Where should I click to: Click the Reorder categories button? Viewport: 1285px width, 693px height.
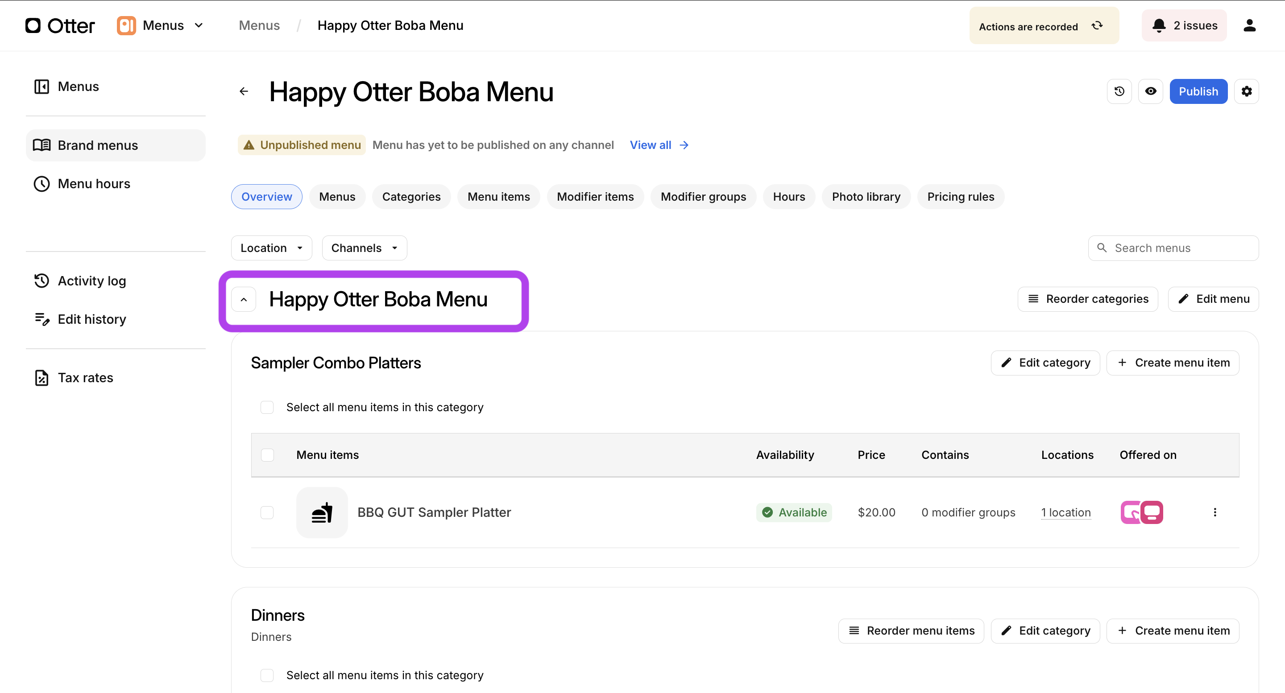click(1087, 299)
